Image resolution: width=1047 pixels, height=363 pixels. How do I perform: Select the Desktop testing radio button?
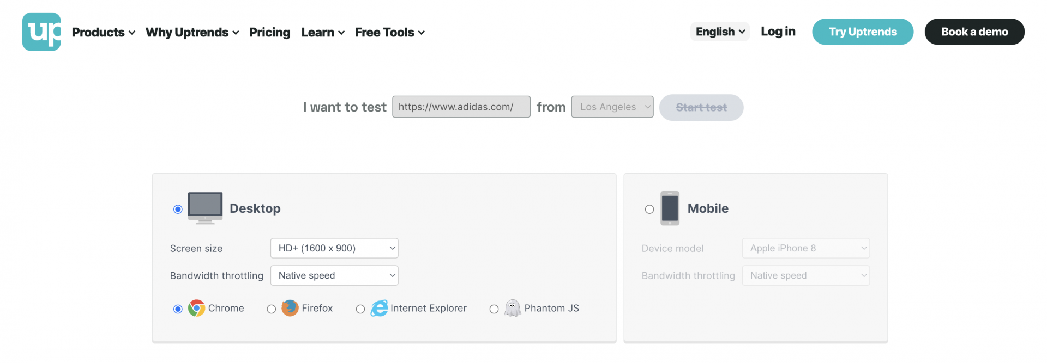[177, 208]
